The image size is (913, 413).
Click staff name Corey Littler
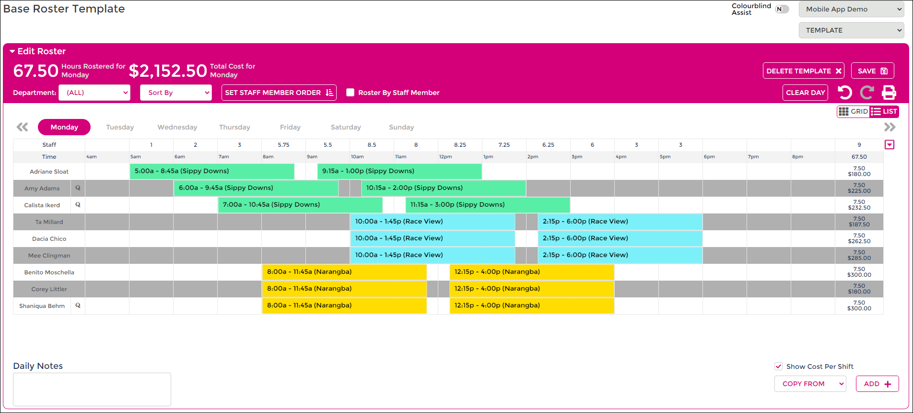49,289
